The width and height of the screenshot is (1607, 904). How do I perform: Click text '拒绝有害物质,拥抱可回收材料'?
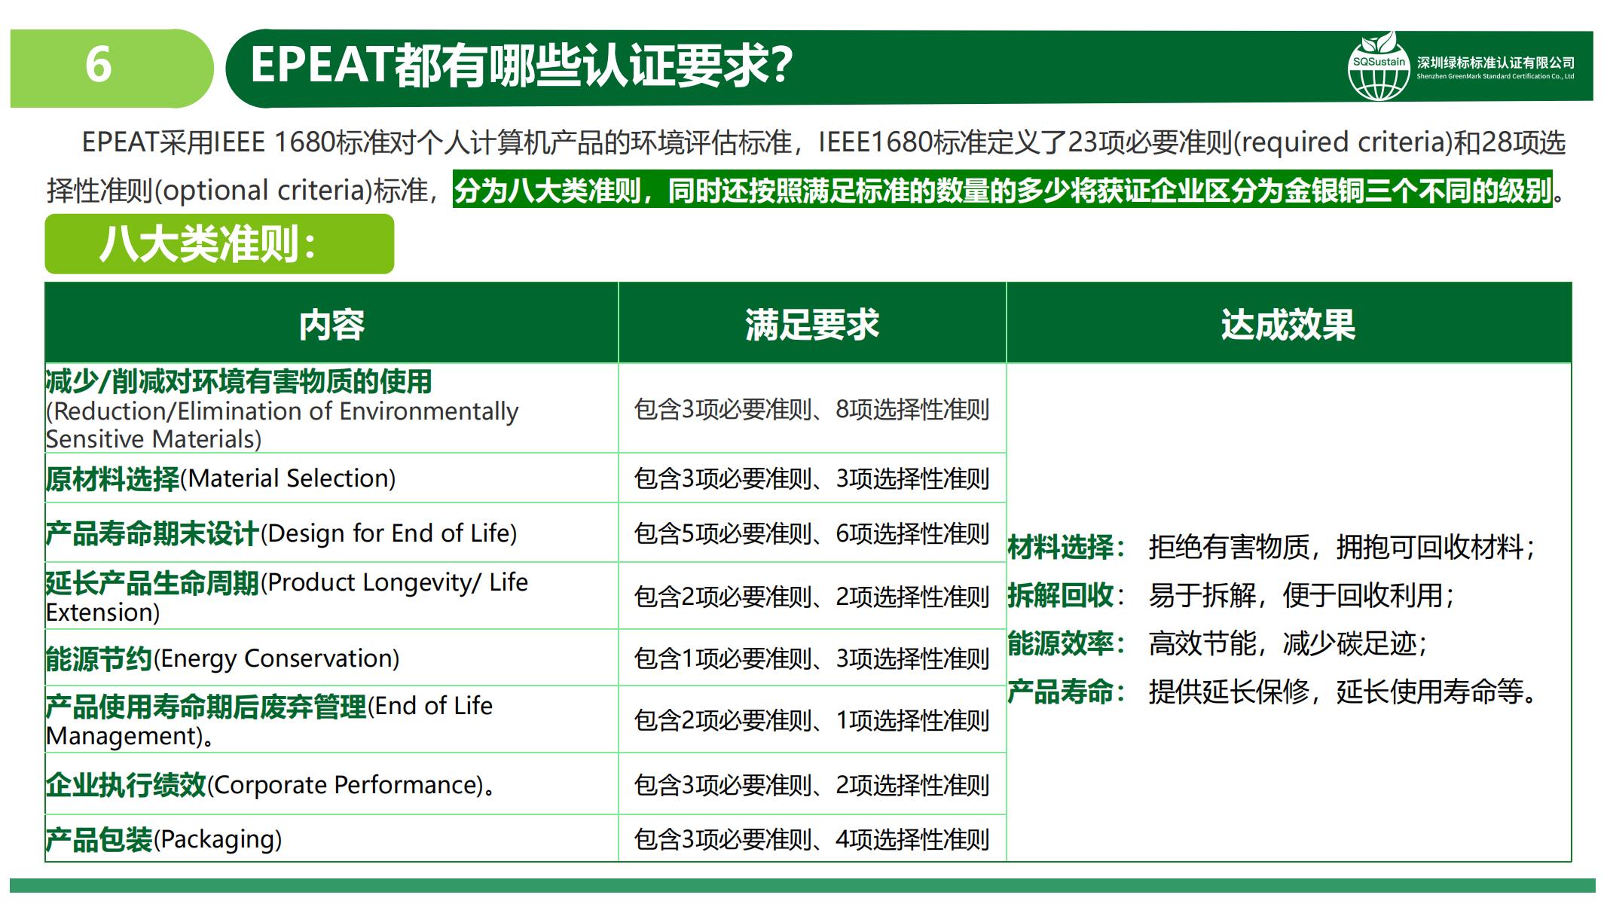[x=1341, y=547]
